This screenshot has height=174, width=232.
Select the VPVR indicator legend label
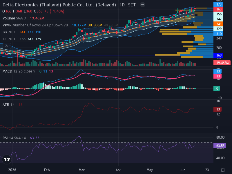pyautogui.click(x=35, y=25)
